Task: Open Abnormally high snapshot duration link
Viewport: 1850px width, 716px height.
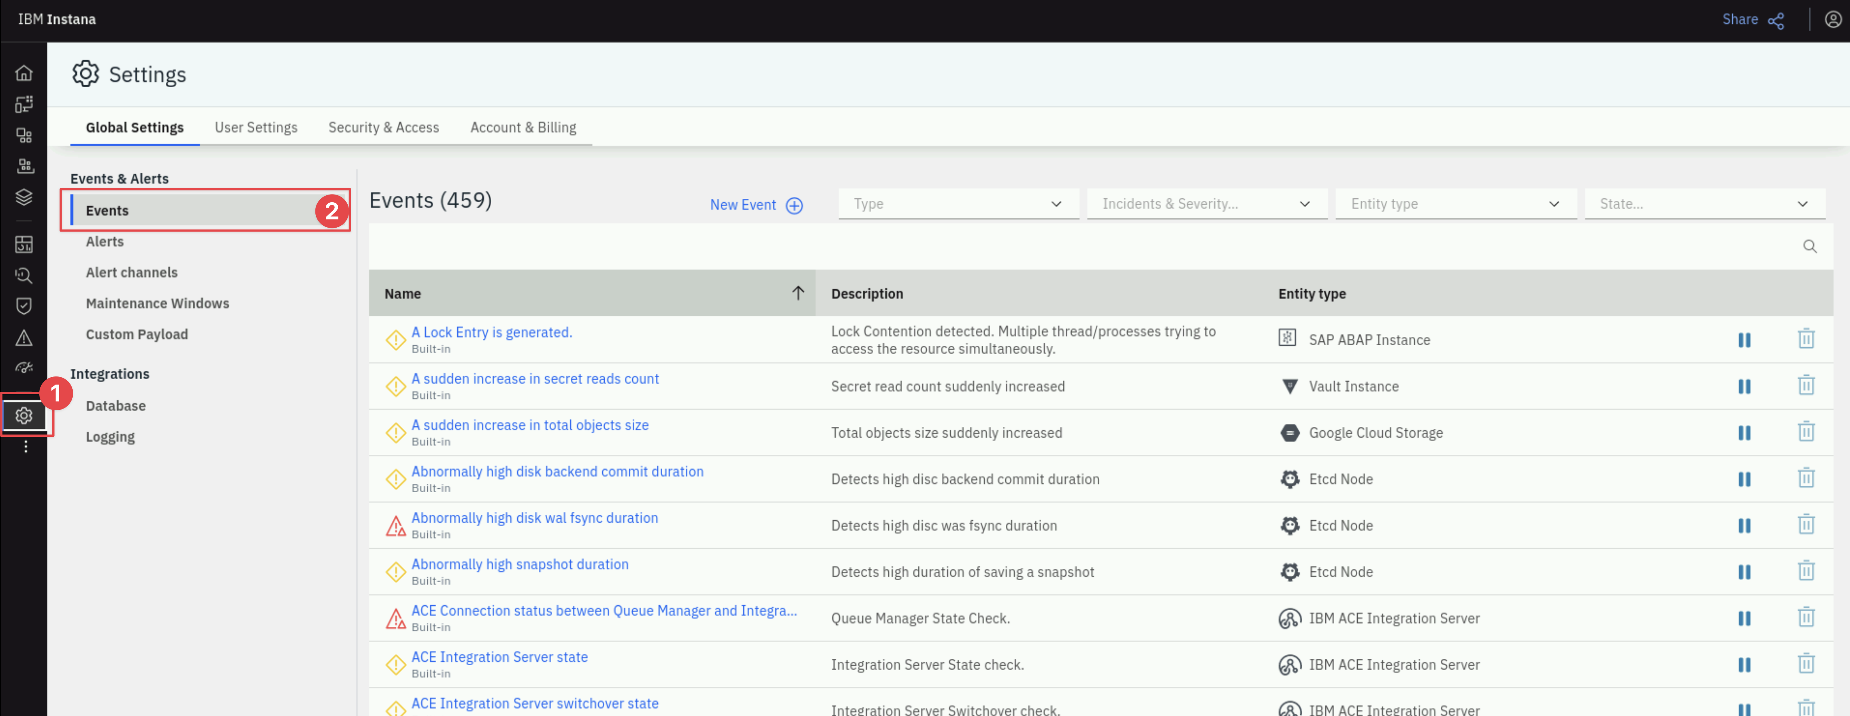Action: [x=520, y=564]
